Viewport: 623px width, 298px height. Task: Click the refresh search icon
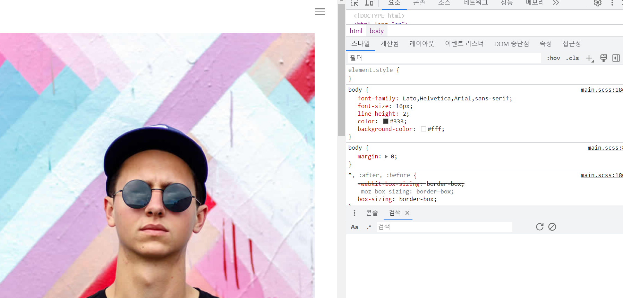pos(540,227)
